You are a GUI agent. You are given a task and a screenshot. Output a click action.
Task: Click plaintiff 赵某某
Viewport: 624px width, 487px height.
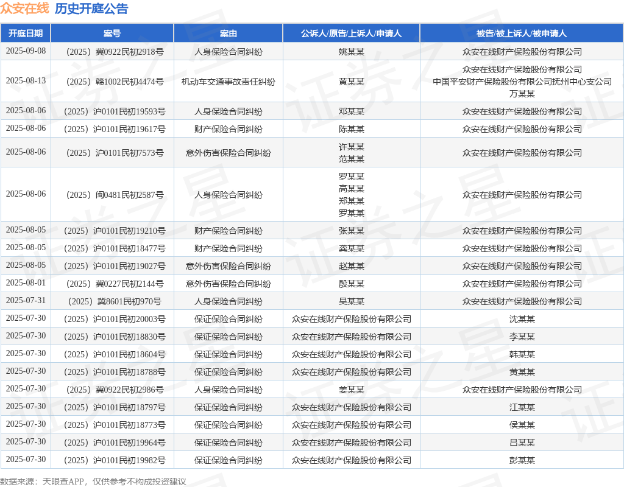[352, 266]
